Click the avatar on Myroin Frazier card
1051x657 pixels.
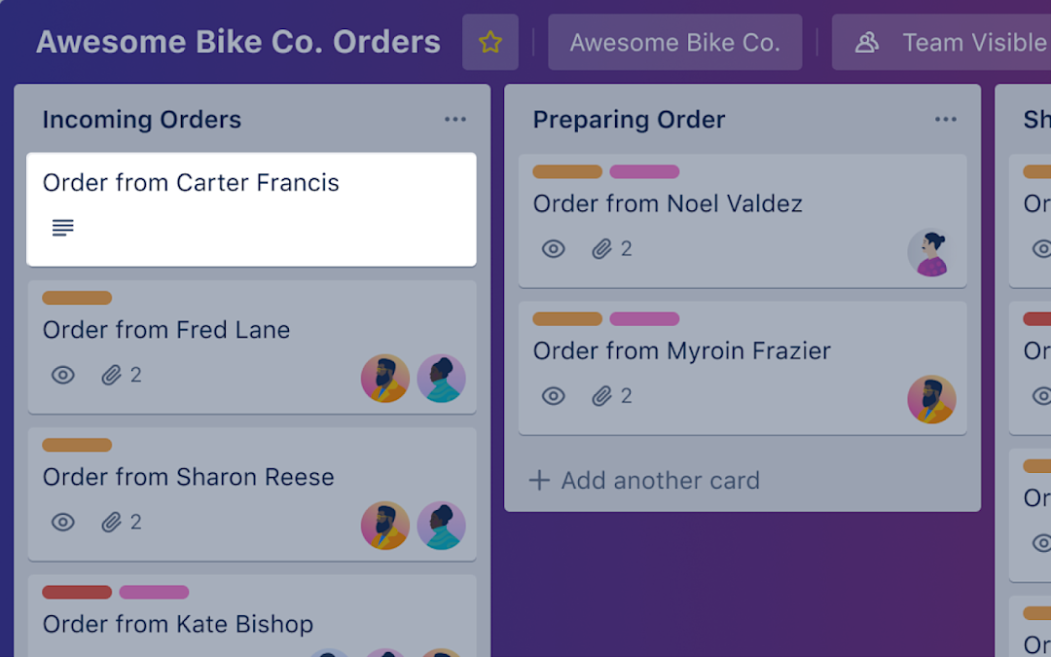point(932,400)
